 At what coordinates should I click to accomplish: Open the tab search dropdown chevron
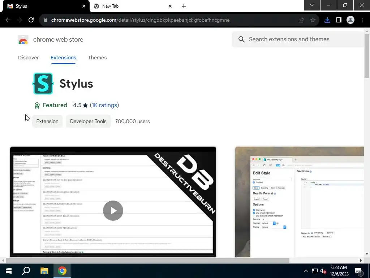tap(312, 5)
